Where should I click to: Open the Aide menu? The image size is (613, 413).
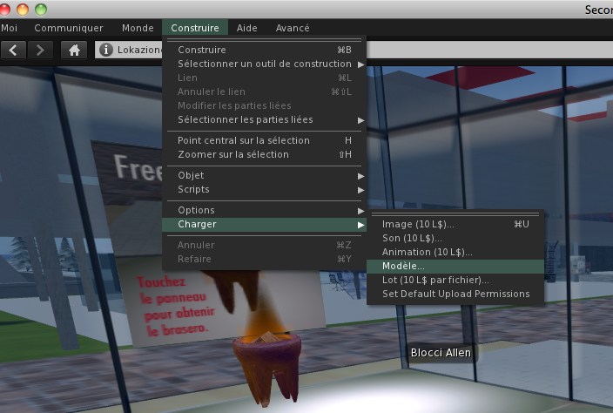tap(246, 28)
